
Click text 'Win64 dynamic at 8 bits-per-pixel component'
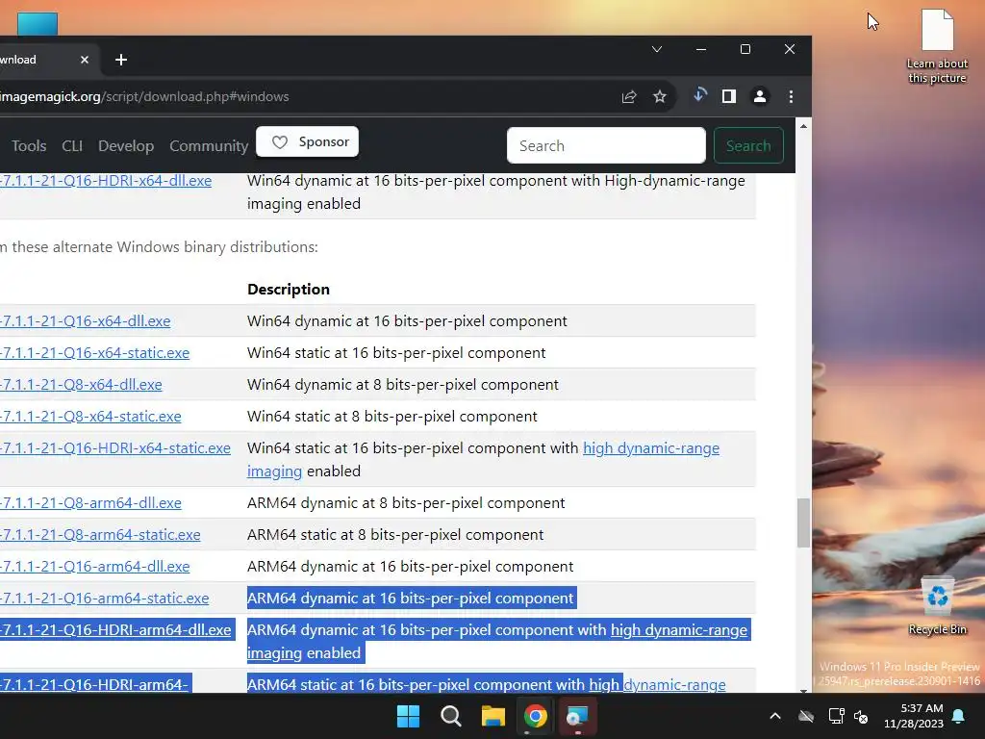[403, 385]
